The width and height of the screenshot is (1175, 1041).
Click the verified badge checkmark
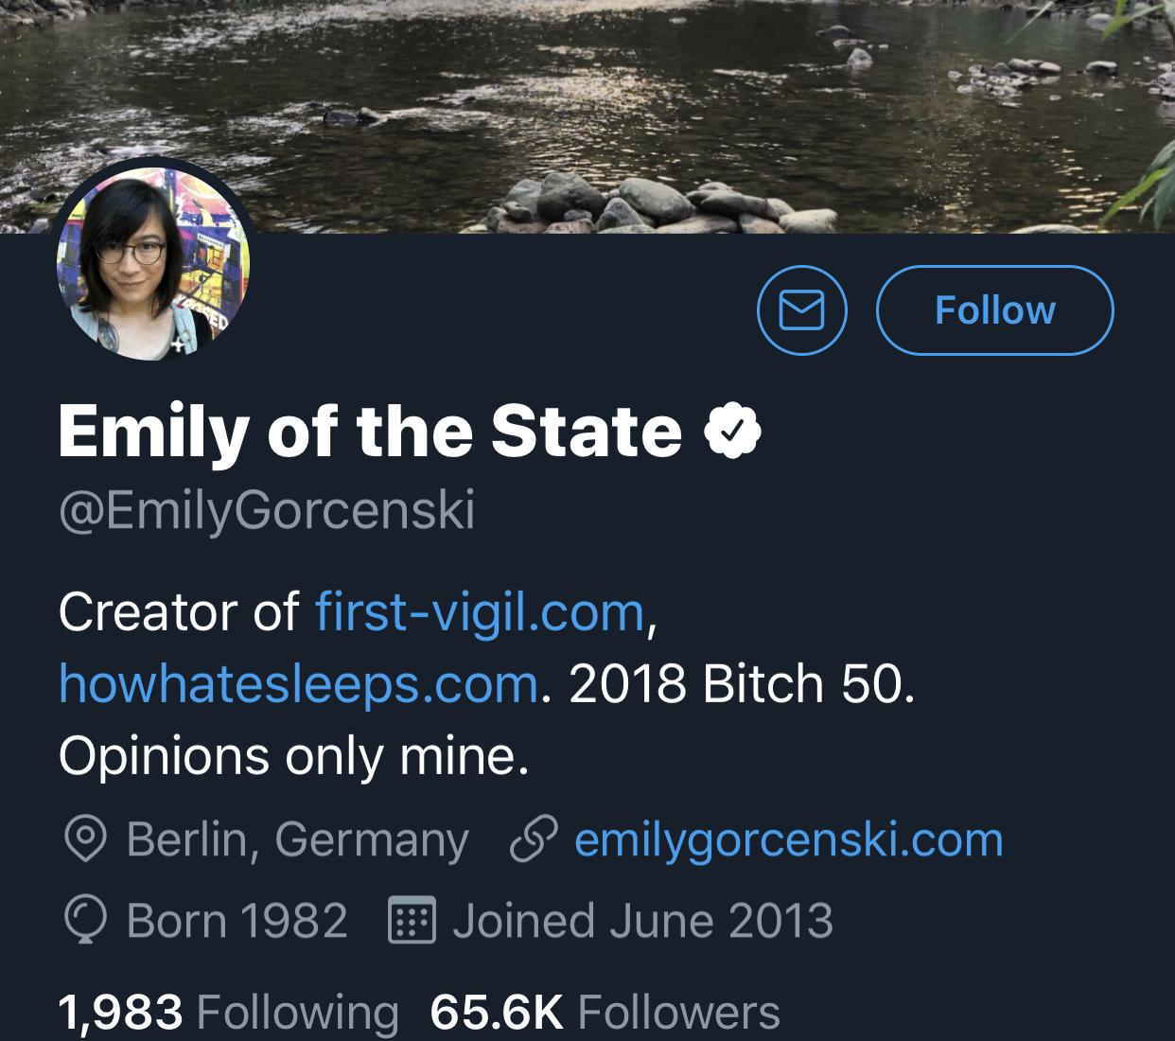(x=733, y=432)
